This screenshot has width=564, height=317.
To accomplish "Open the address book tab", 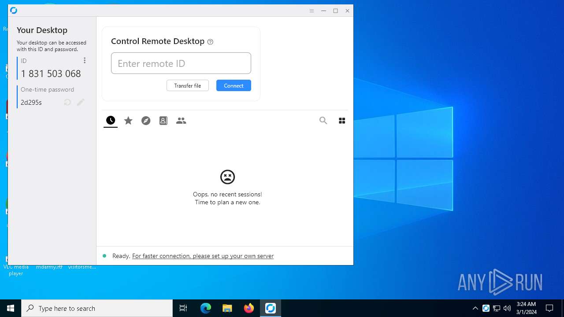I will 163,121.
